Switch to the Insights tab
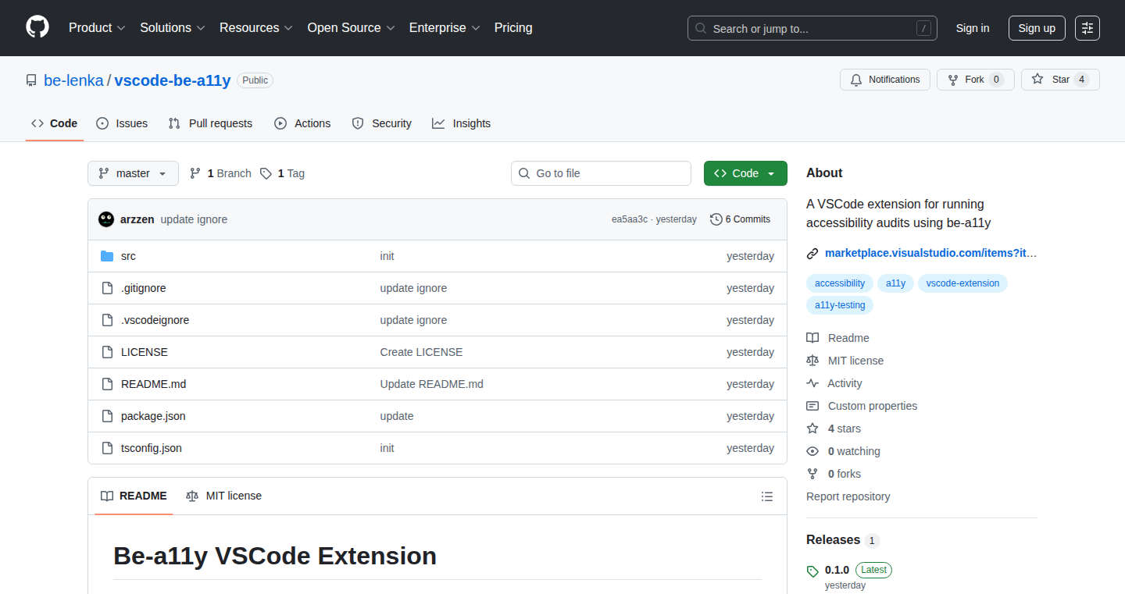Image resolution: width=1125 pixels, height=594 pixels. coord(461,123)
